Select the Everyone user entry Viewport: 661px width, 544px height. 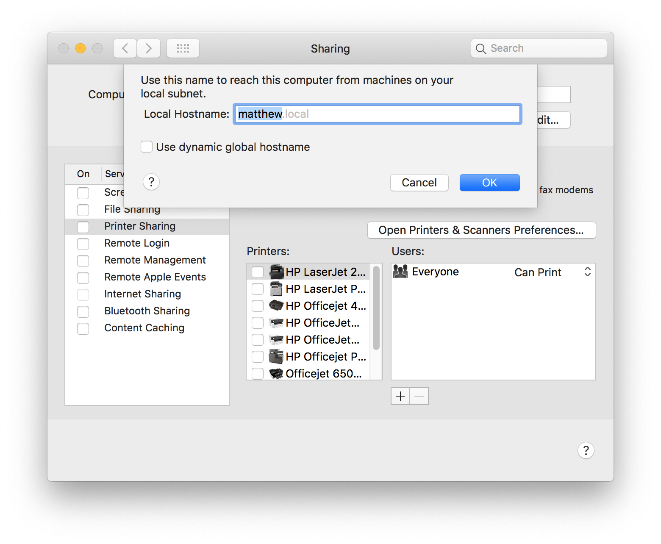pyautogui.click(x=493, y=272)
